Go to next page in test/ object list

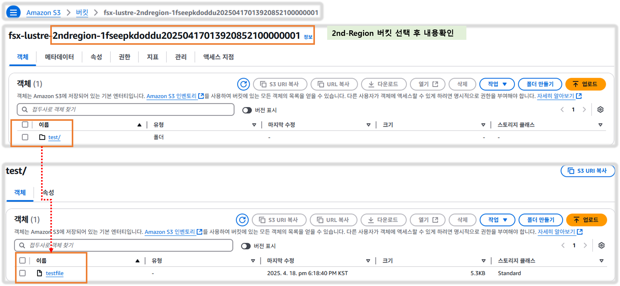click(x=585, y=245)
